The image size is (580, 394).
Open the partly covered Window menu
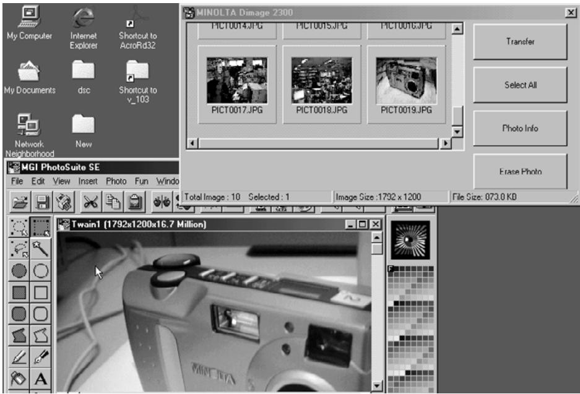(167, 181)
